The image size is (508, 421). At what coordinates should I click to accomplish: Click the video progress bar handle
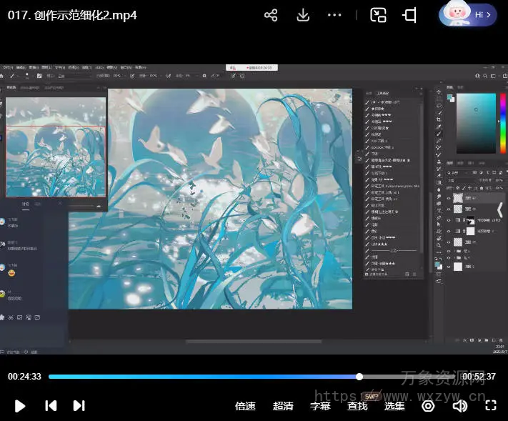[359, 377]
